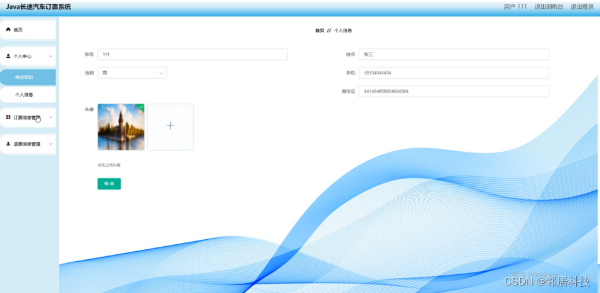Click the 账号 input field

click(193, 54)
